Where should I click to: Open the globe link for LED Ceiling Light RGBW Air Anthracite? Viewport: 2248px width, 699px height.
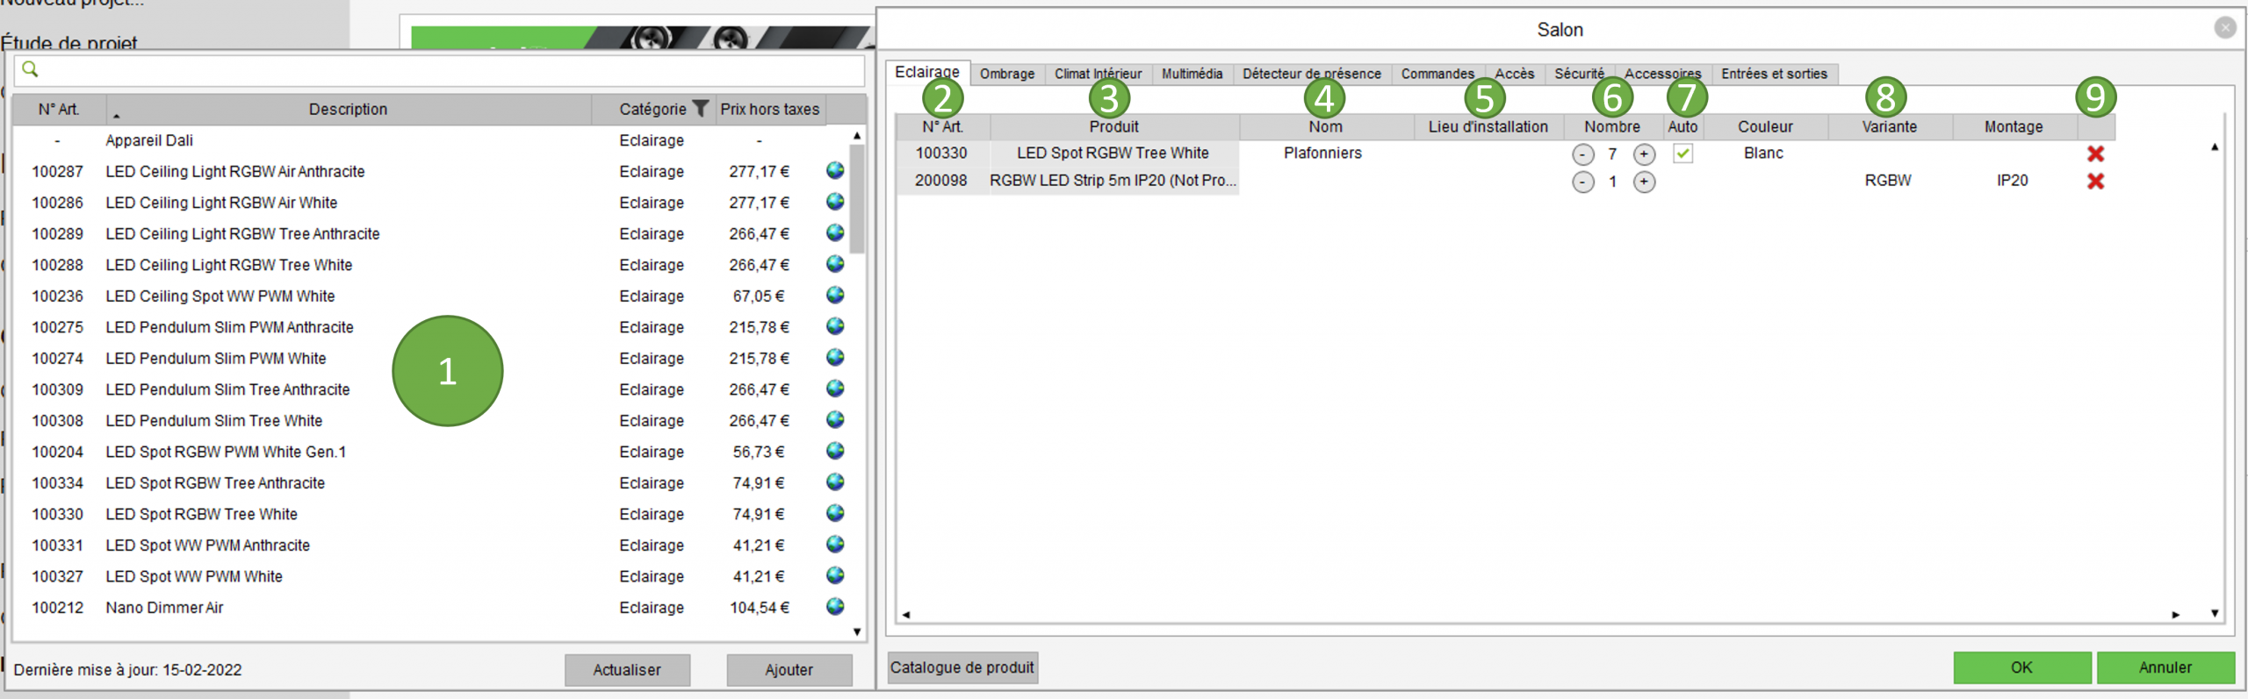pos(835,171)
